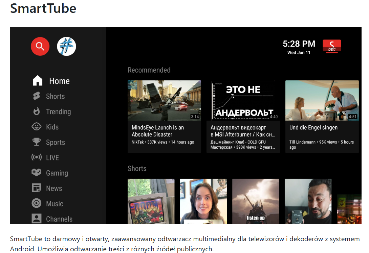Click the Polish description paragraph below screenshot
Image resolution: width=369 pixels, height=253 pixels.
(185, 244)
